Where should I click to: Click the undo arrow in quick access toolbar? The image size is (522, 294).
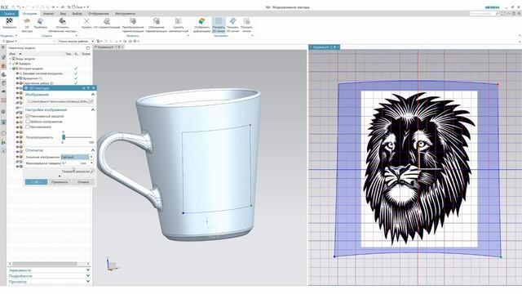[20, 7]
